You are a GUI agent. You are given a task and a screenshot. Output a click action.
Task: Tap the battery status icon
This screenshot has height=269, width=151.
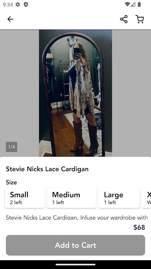[x=139, y=4]
